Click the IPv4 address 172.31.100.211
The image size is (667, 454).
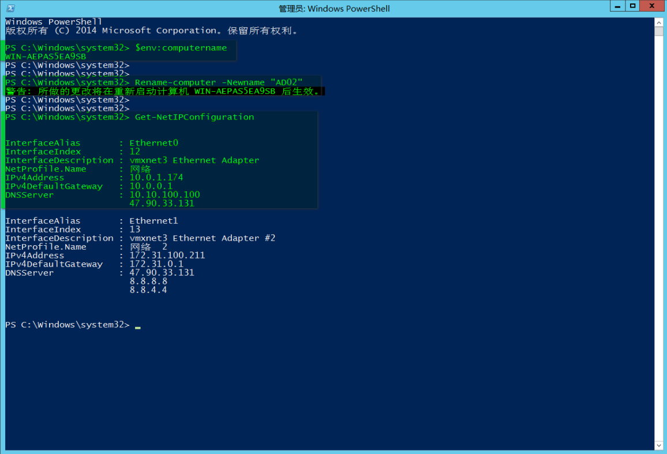tap(167, 256)
